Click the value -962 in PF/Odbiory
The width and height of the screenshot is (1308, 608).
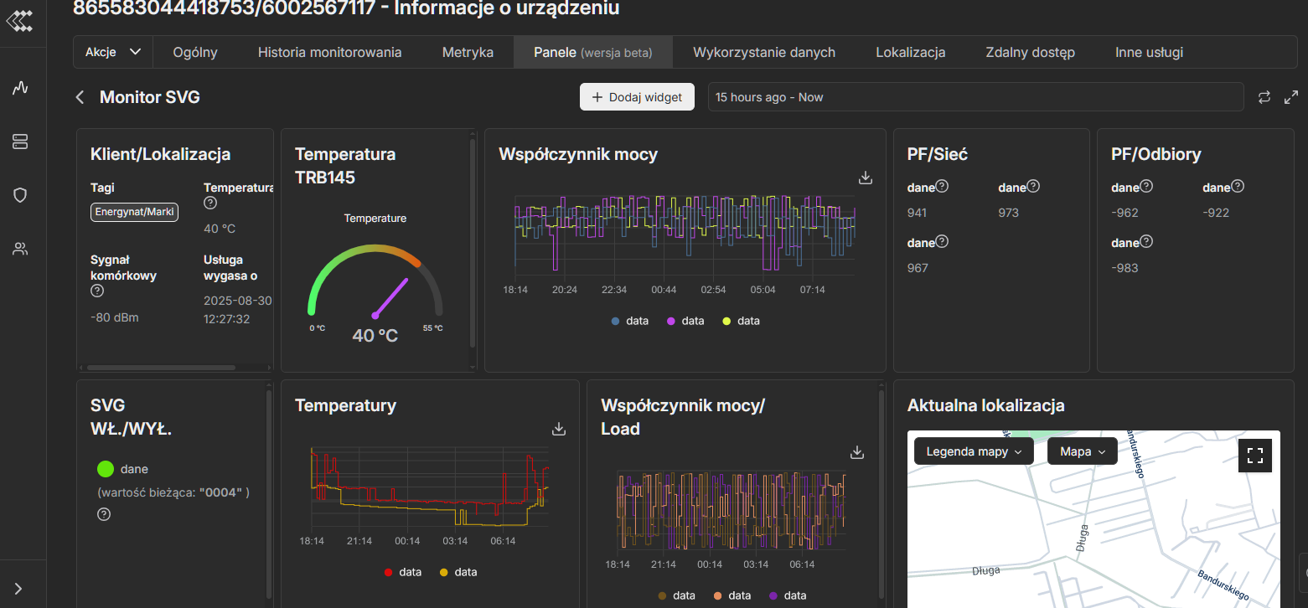[1125, 213]
